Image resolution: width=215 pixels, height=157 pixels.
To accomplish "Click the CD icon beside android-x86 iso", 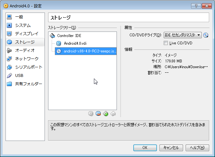I will click(x=59, y=51).
